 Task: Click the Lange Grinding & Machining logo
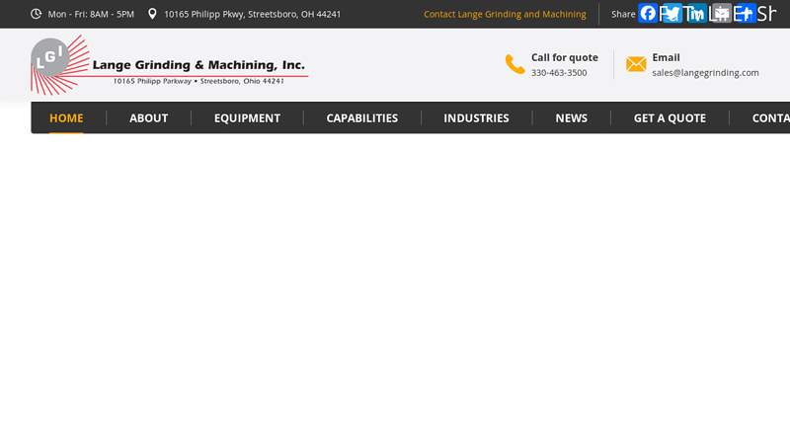[169, 65]
